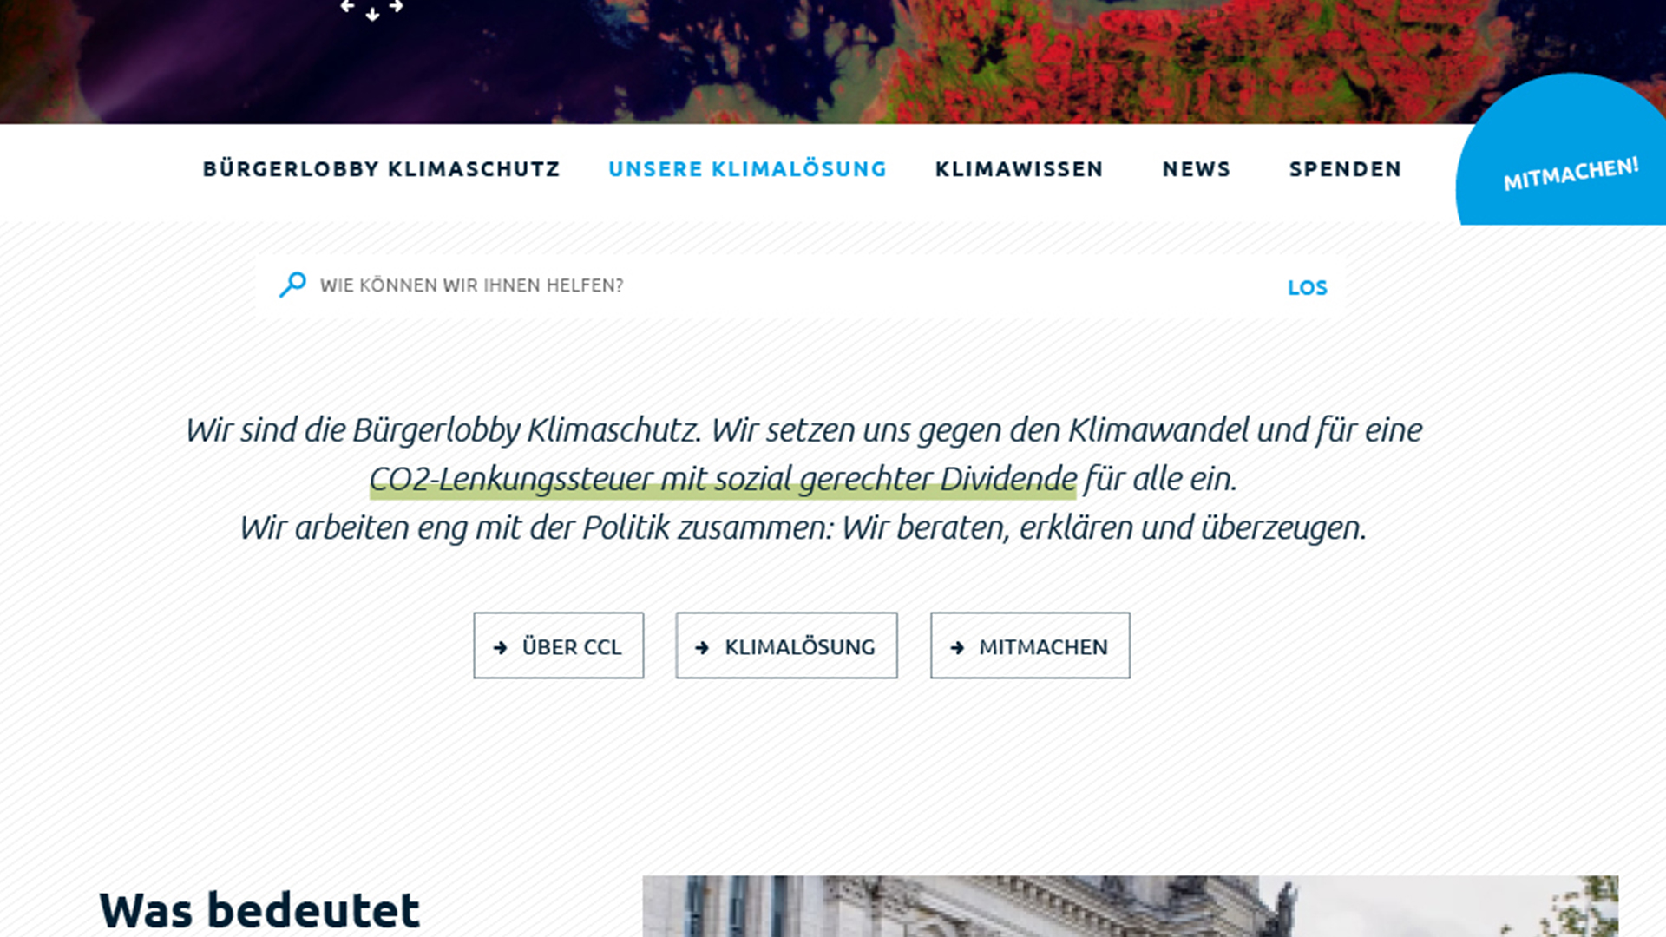Viewport: 1666px width, 937px height.
Task: Open the UNSERE KLIMALÖSUNG menu item
Action: pos(747,169)
